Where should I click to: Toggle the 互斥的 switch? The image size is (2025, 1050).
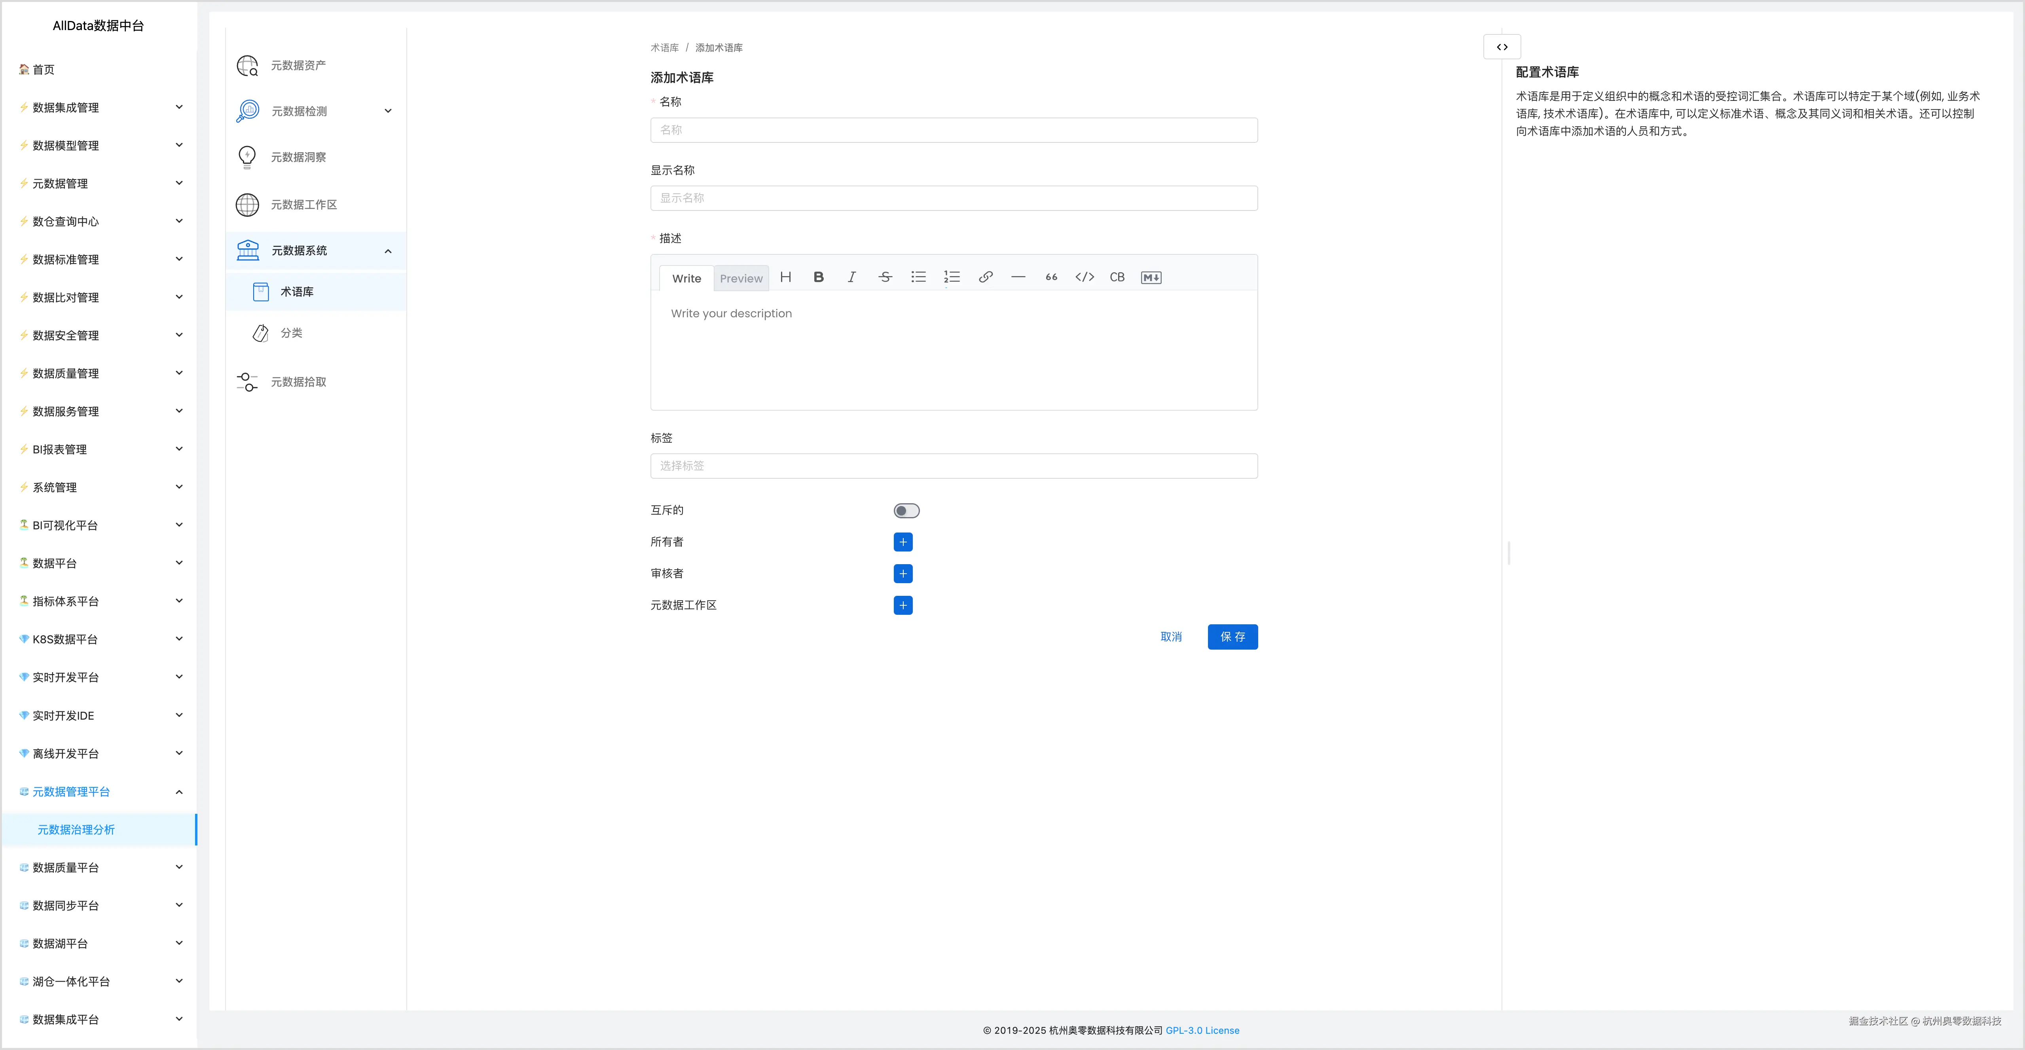pyautogui.click(x=906, y=511)
